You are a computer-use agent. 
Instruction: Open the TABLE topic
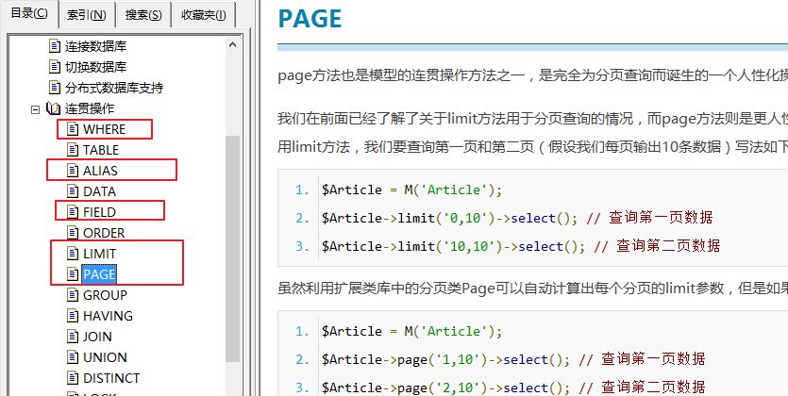point(101,150)
